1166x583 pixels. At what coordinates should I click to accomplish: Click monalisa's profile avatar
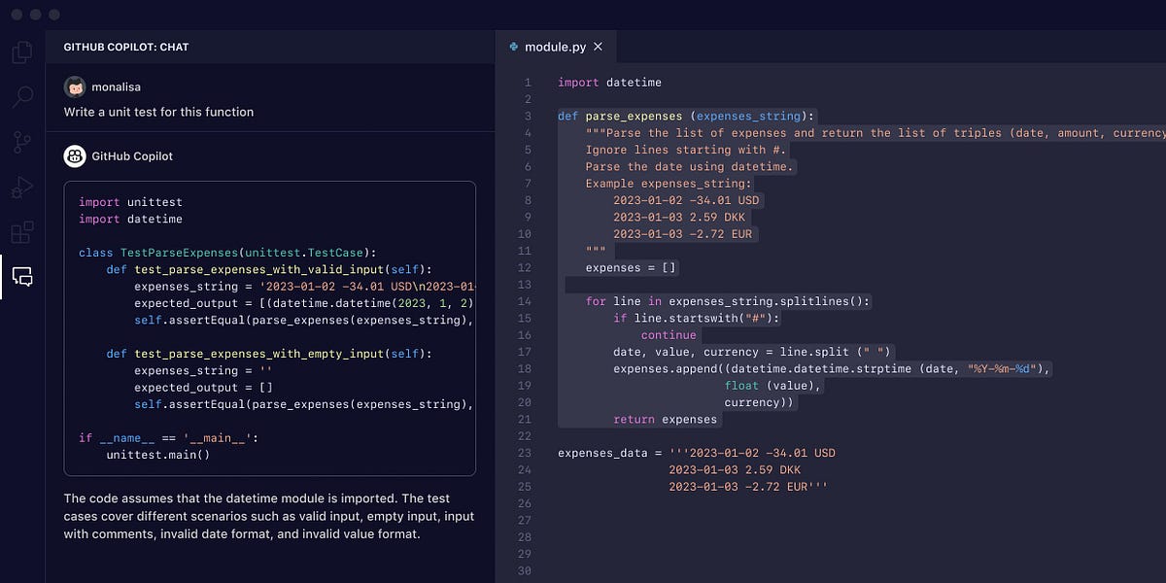coord(75,86)
